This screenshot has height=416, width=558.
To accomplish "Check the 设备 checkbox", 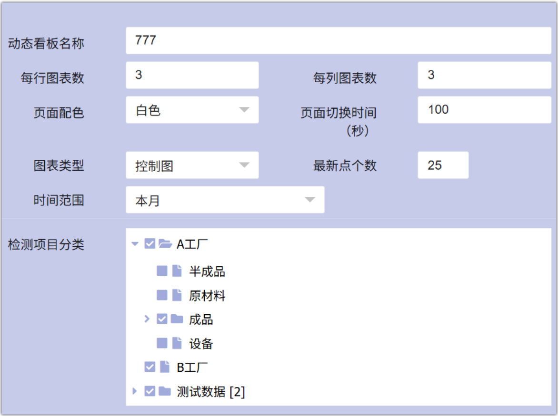I will tap(162, 343).
